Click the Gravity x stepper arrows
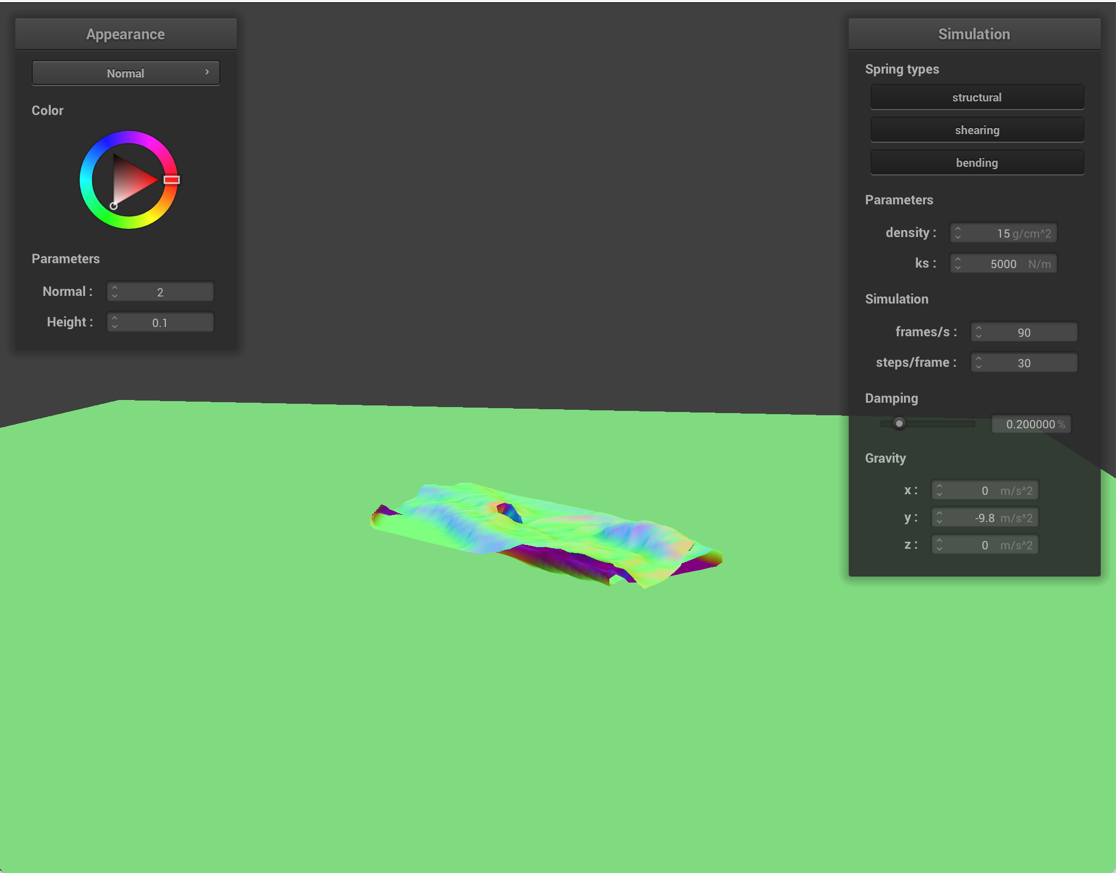This screenshot has height=873, width=1116. coord(939,490)
